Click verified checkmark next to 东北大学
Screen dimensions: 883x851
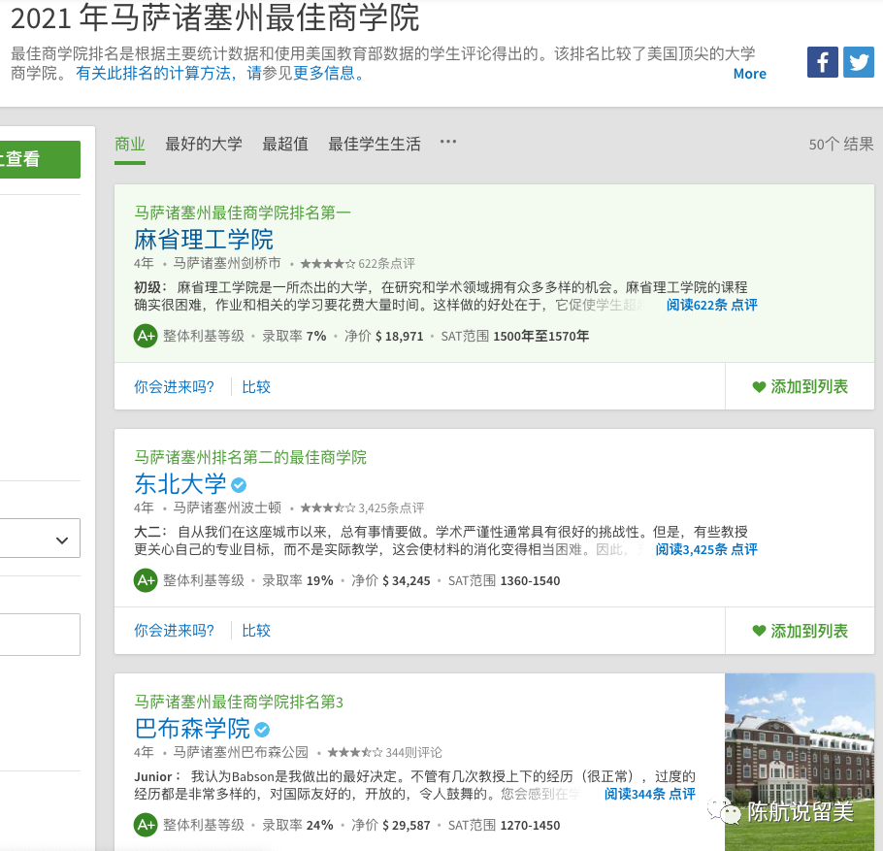click(239, 485)
